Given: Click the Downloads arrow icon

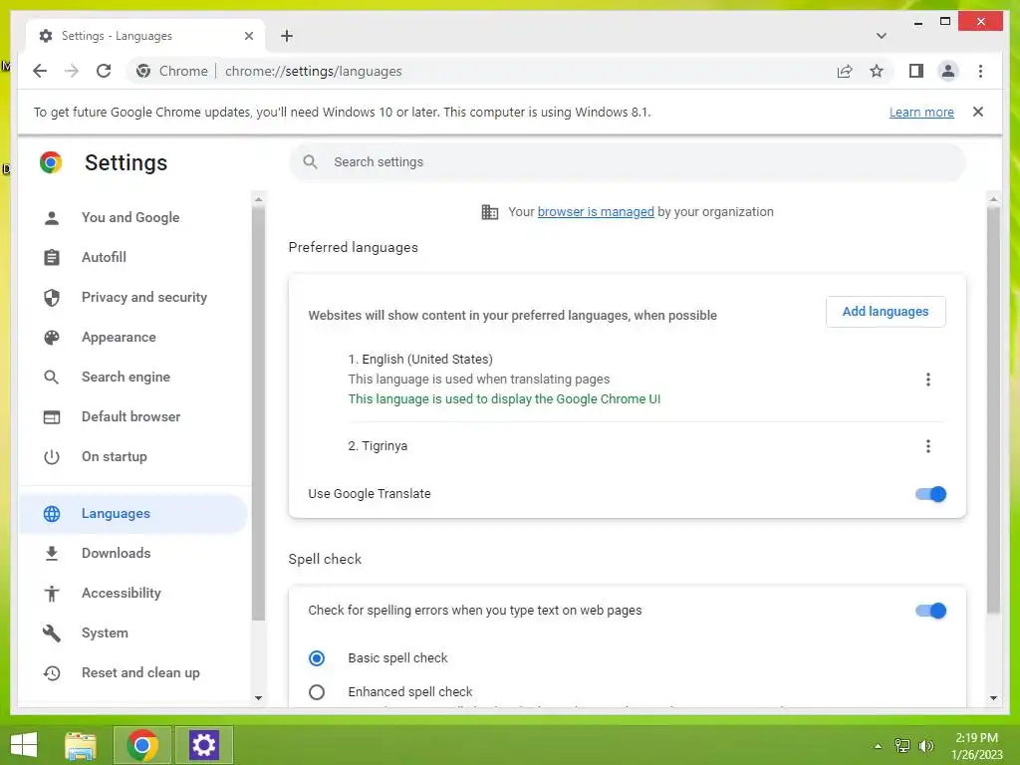Looking at the screenshot, I should click(52, 554).
